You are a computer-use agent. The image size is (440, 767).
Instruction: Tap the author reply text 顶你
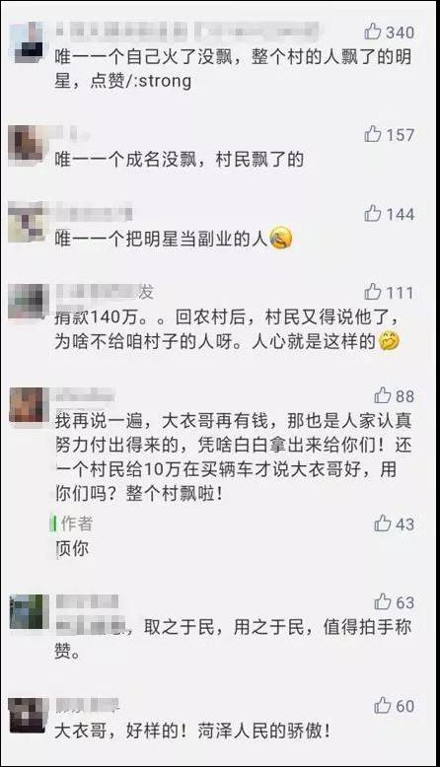click(x=72, y=548)
